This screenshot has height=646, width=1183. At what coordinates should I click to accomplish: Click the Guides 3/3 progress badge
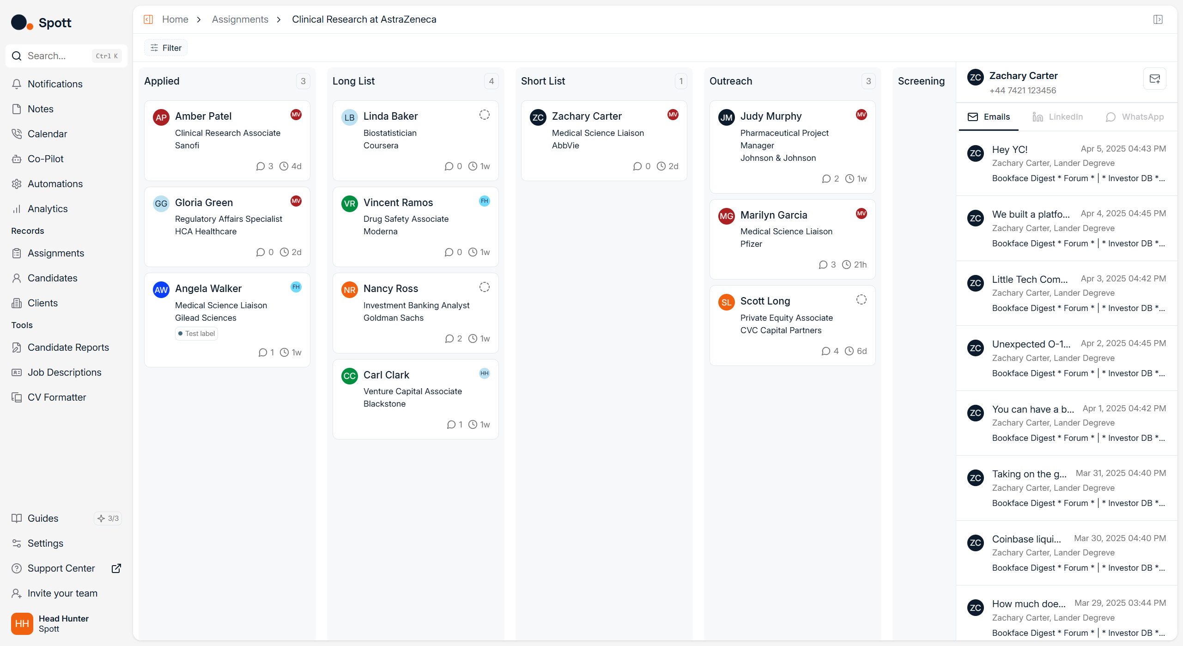108,518
